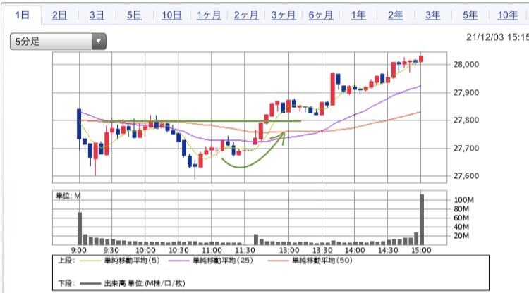529x293 pixels.
Task: Click the 15:00 time axis label
Action: pyautogui.click(x=421, y=250)
